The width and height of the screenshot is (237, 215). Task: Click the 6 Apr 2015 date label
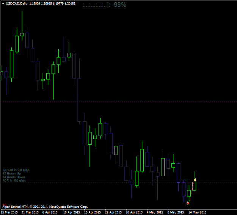coord(50,212)
